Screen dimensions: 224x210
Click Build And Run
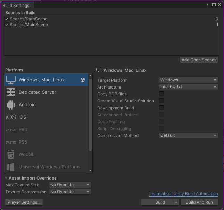tap(199, 202)
